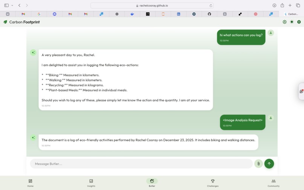304x190 pixels.
Task: Click the Safari share icon
Action: pos(282,5)
